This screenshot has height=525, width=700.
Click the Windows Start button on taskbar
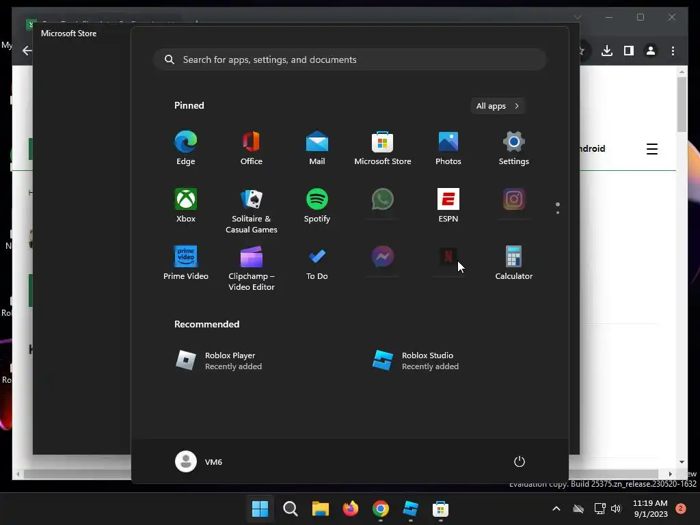tap(260, 509)
